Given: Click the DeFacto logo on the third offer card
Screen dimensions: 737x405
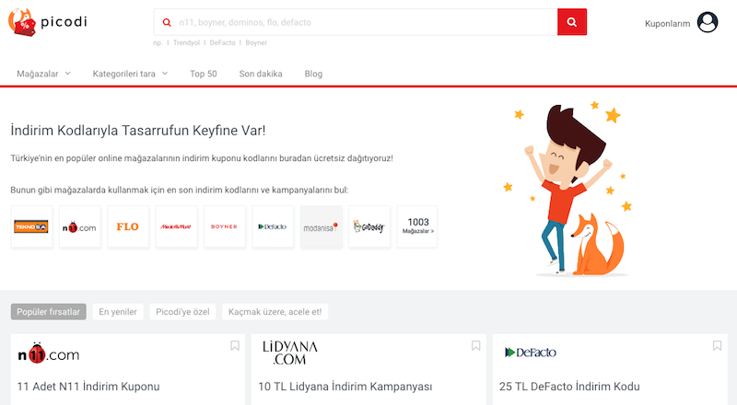Looking at the screenshot, I should coord(531,353).
